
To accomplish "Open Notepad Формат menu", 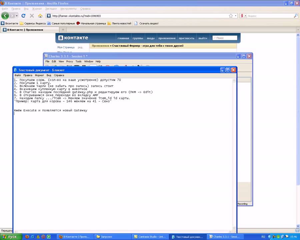I will click(39, 75).
